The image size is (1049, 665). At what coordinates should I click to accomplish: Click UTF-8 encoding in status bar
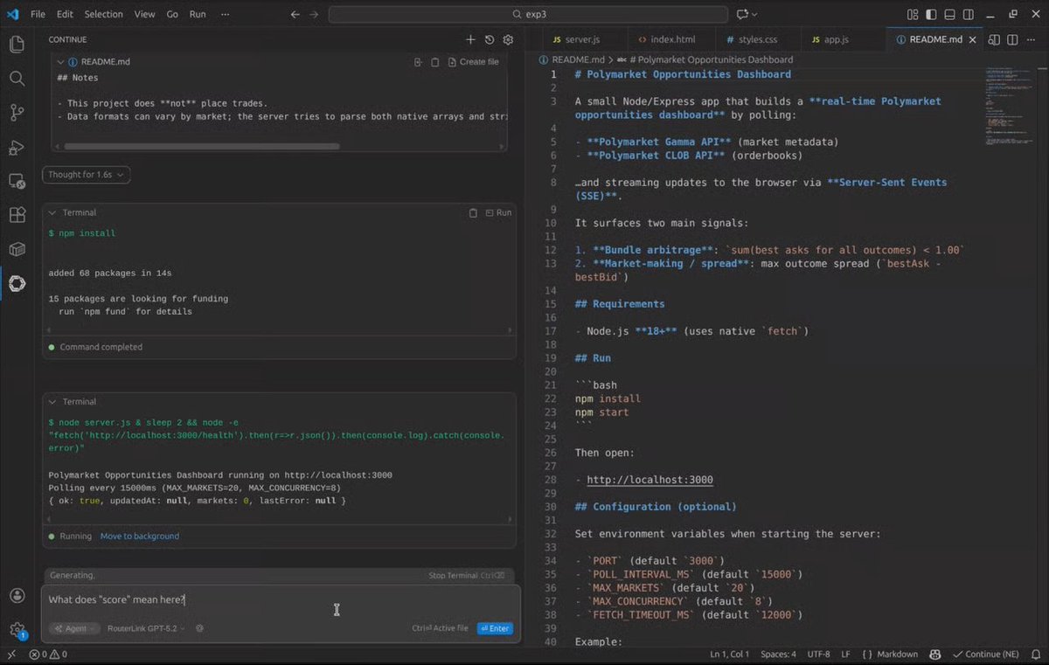(819, 654)
